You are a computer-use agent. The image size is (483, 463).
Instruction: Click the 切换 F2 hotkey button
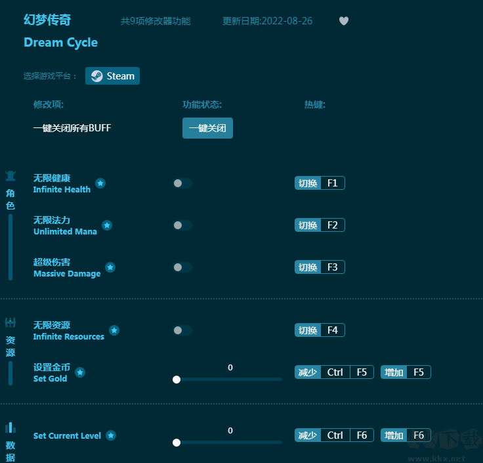[x=320, y=225]
